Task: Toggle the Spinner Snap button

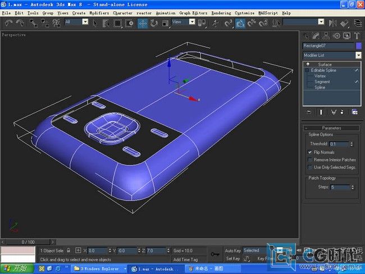Action: [x=263, y=23]
